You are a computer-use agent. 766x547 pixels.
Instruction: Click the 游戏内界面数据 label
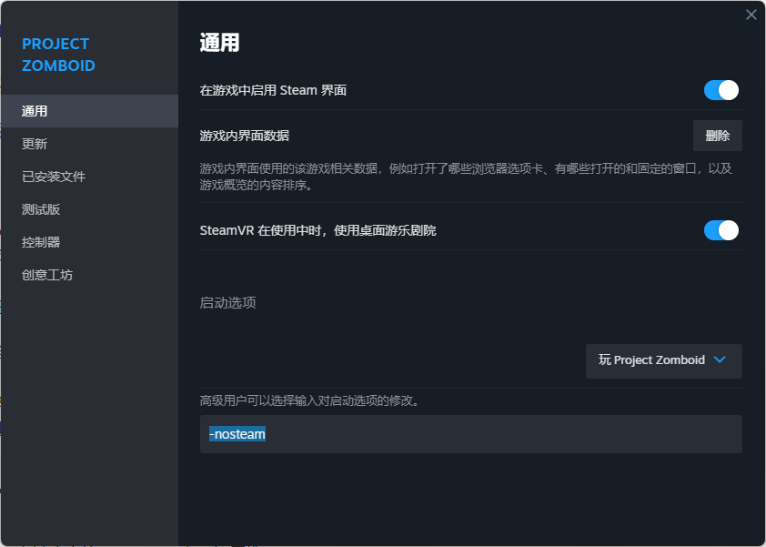click(244, 136)
